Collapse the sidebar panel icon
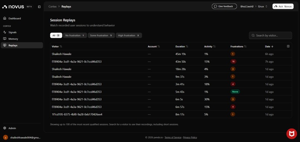Screen dimensions: 300x142 pos(39,7)
